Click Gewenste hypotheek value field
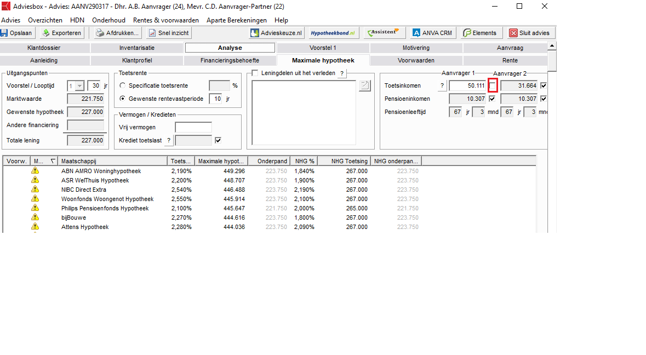 85,112
